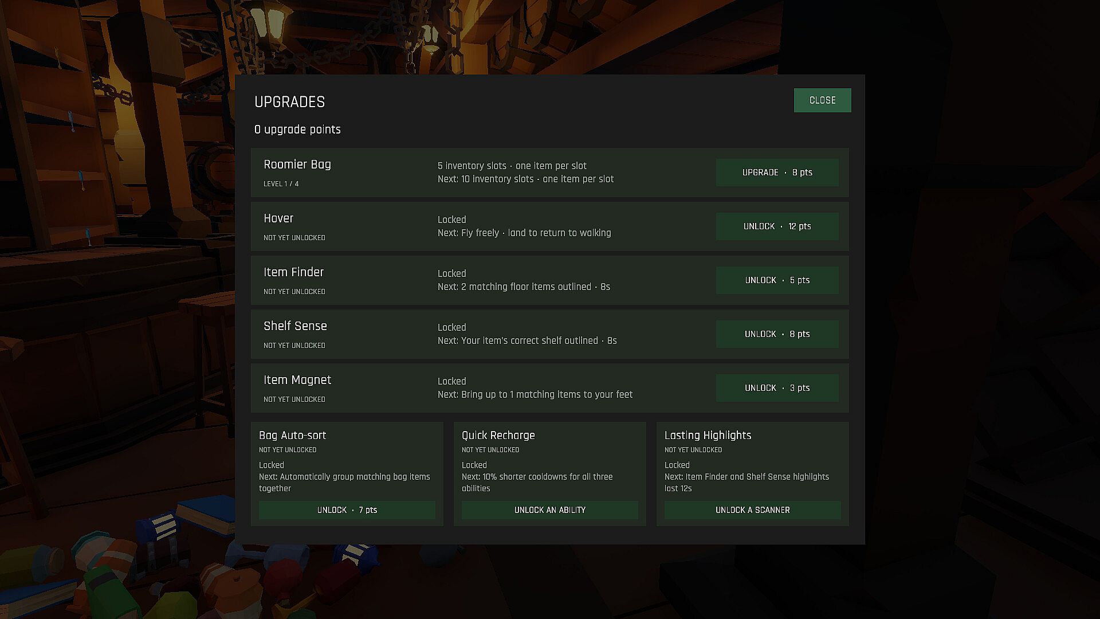Unlock Hover for 12 pts
Screen dimensions: 1100x619
(777, 226)
